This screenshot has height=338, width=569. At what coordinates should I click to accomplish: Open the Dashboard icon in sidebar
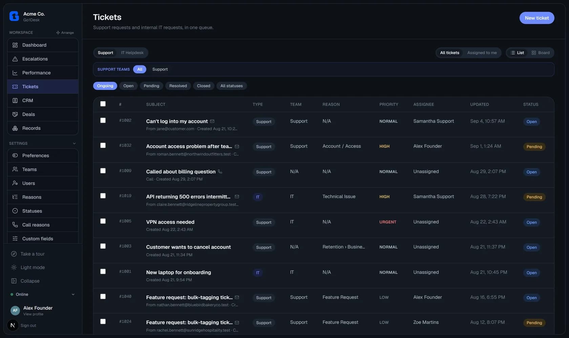15,45
